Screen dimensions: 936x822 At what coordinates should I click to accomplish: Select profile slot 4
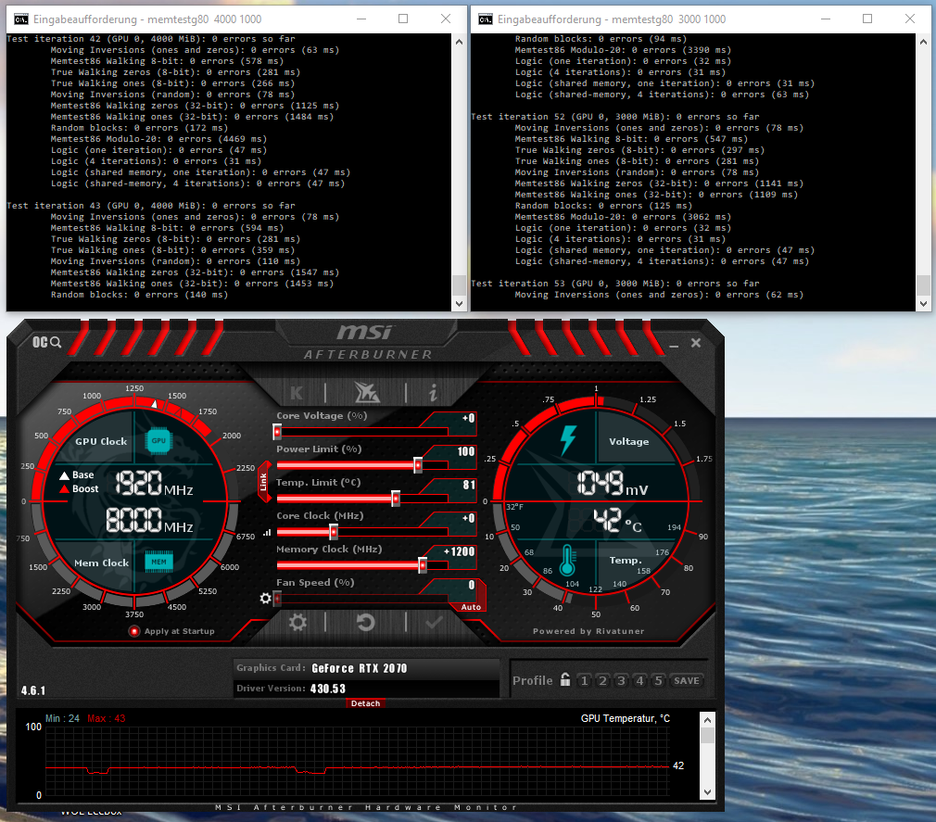[x=640, y=680]
